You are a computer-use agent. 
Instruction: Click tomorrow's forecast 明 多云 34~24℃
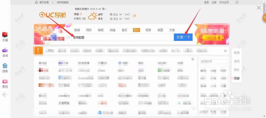point(120,15)
